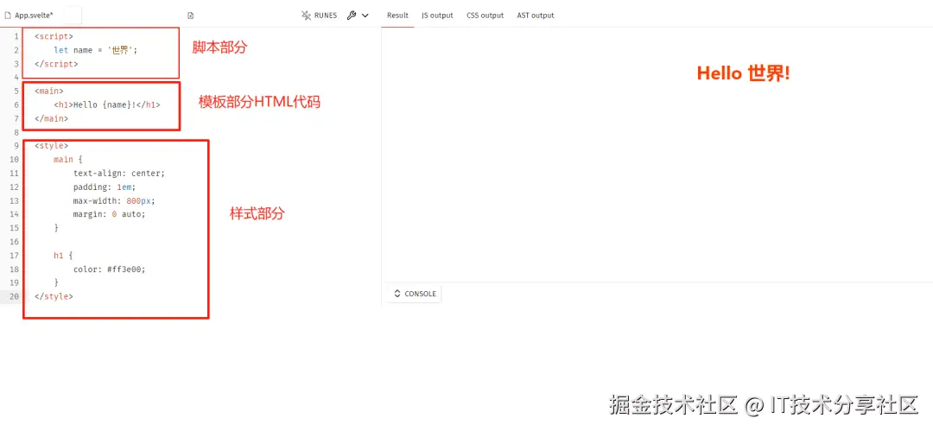Image resolution: width=933 pixels, height=431 pixels.
Task: Expand the chevron next to the wrench
Action: (x=365, y=16)
